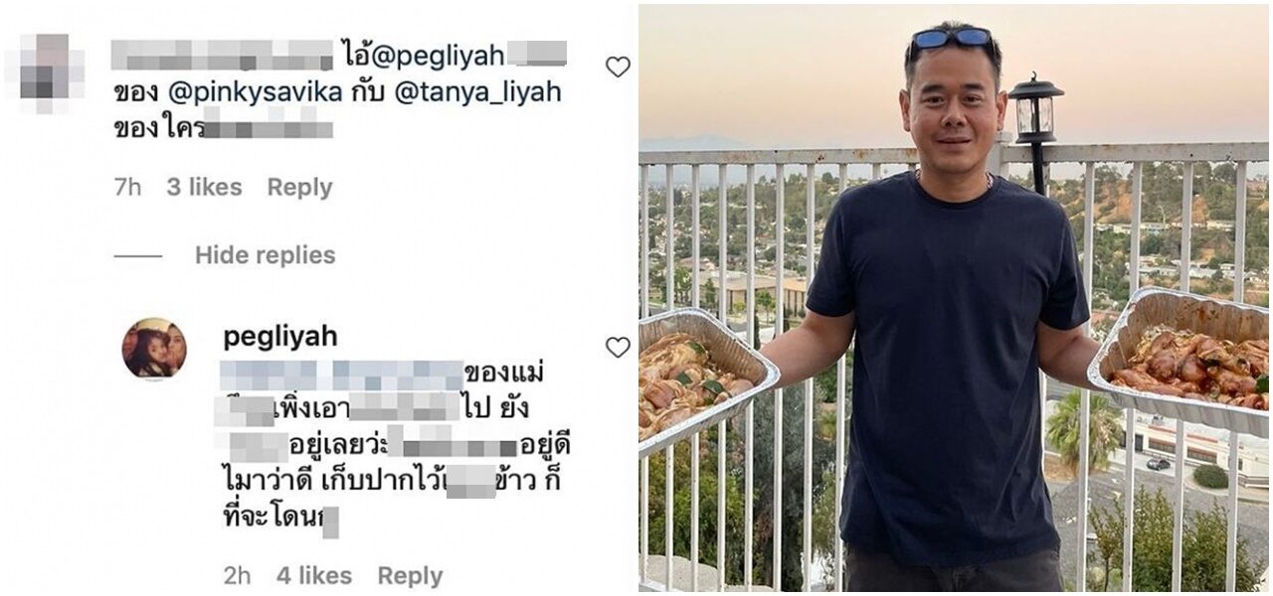
Task: Tap heart icon beside pegliyah's reply
Action: [x=618, y=347]
